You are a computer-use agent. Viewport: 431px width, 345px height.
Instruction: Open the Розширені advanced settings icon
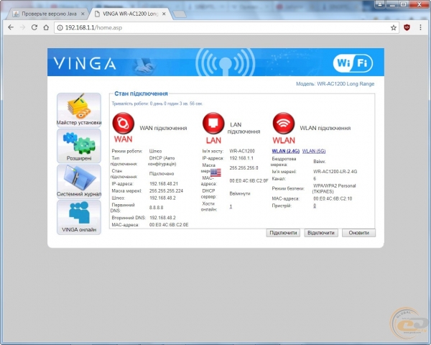(79, 146)
